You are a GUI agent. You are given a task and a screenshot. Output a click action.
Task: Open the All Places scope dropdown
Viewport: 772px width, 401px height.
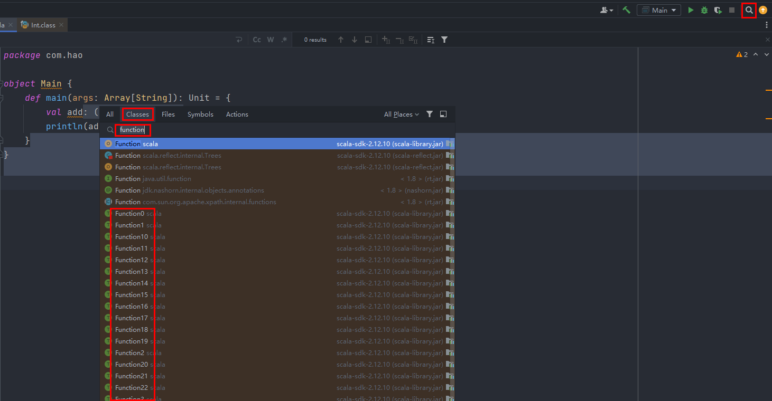(402, 114)
